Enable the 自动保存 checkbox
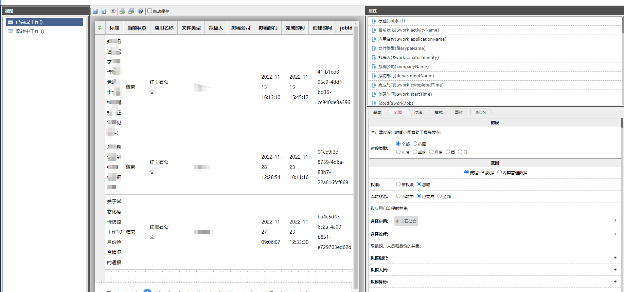 click(x=149, y=11)
